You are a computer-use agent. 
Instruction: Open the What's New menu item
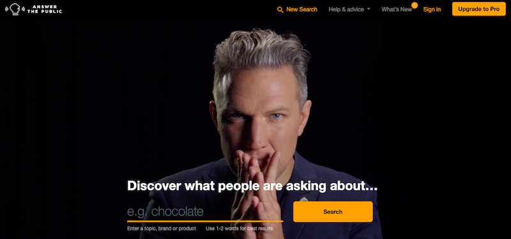click(x=397, y=10)
